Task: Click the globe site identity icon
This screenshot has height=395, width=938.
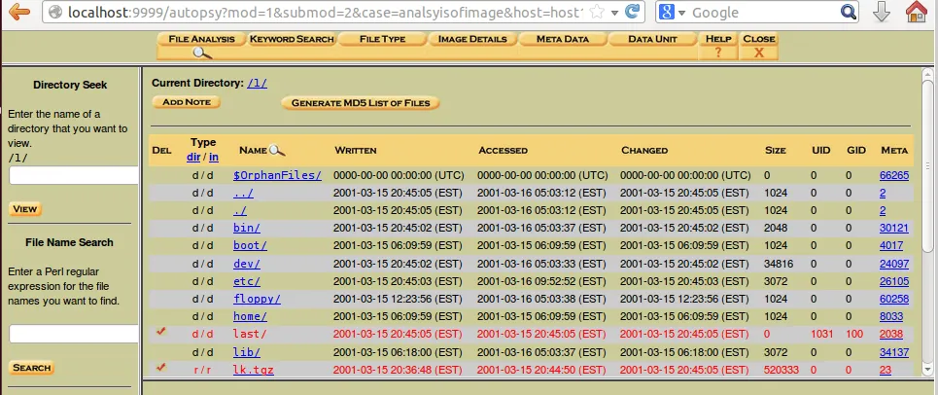Action: [55, 13]
